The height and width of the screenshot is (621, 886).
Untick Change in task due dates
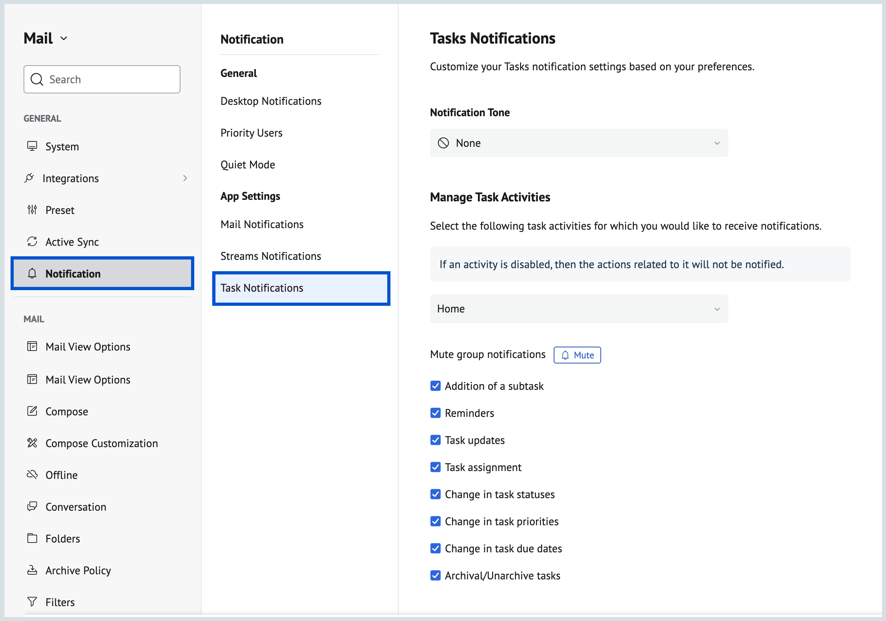coord(436,548)
